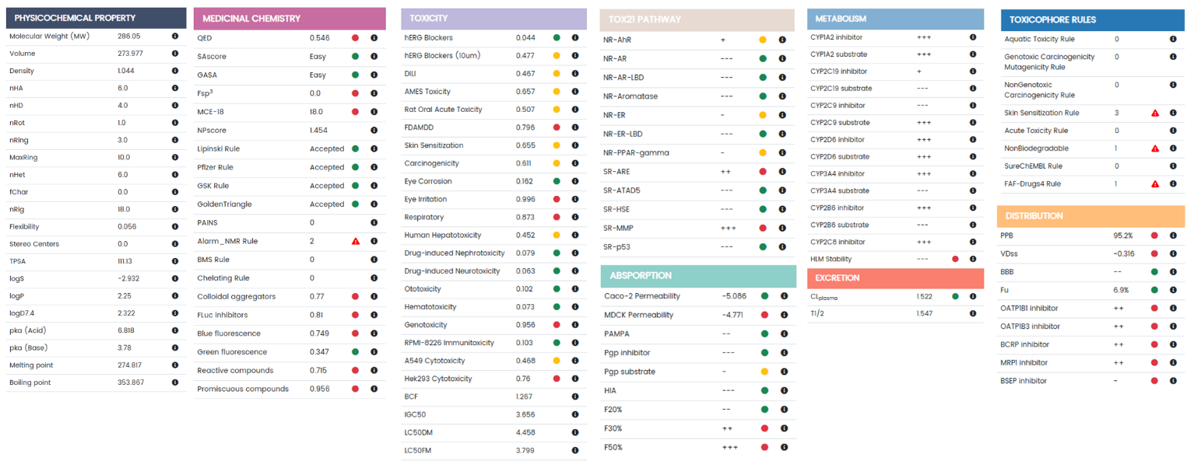Open info icon in T1/2 row
Screen dimensions: 1194x468
(972, 313)
